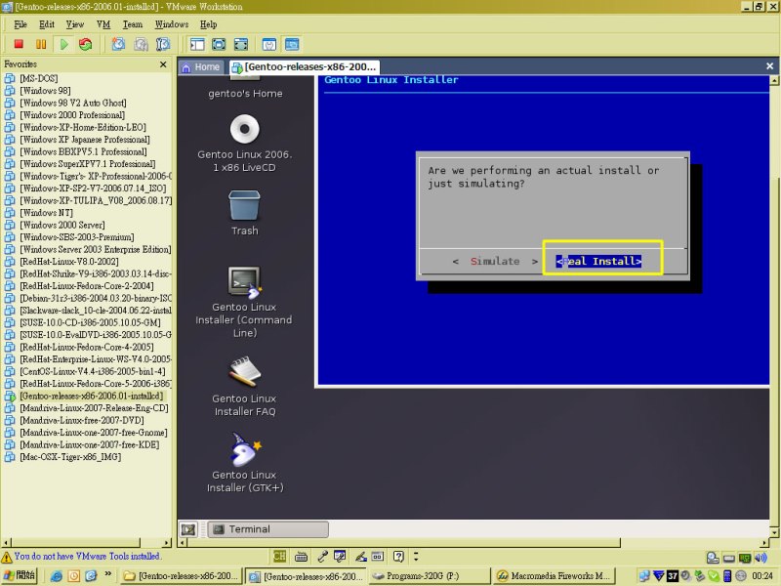
Task: Open the Windows menu
Action: click(x=172, y=24)
